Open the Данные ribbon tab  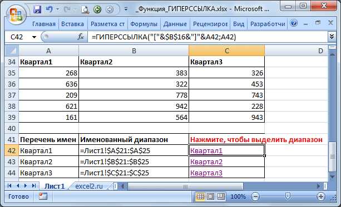(x=175, y=24)
